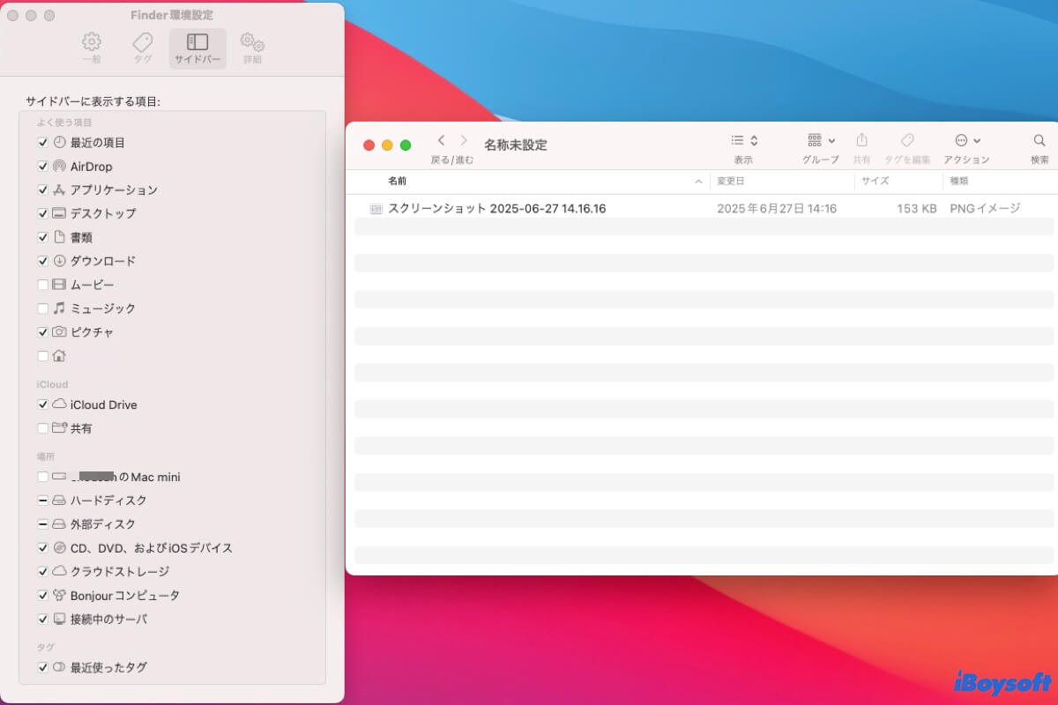Screen dimensions: 1058x705
Task: Uncheck CD、DVD、およびiOSデバイス checkbox
Action: [x=43, y=548]
